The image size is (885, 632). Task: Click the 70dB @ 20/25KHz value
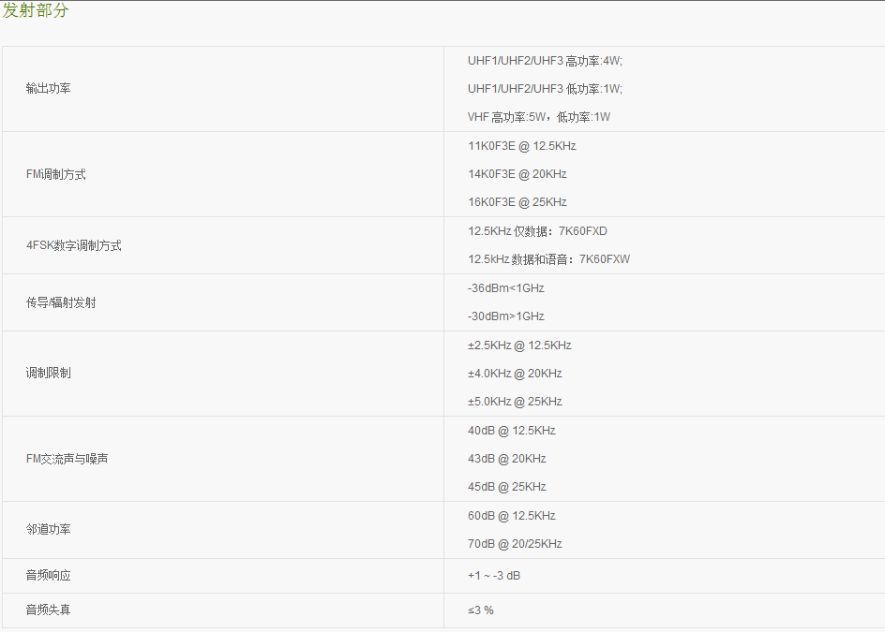click(x=515, y=543)
